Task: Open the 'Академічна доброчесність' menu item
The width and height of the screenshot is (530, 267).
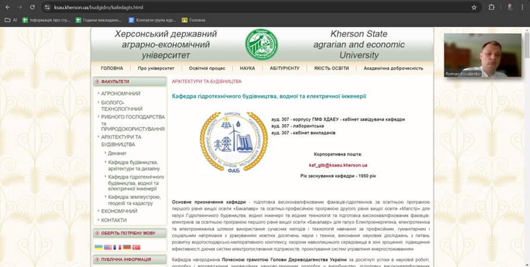Action: click(x=393, y=68)
